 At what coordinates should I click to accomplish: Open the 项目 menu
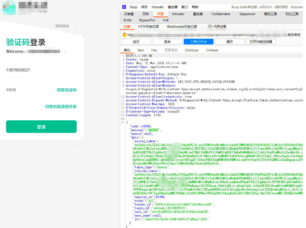(x=144, y=7)
